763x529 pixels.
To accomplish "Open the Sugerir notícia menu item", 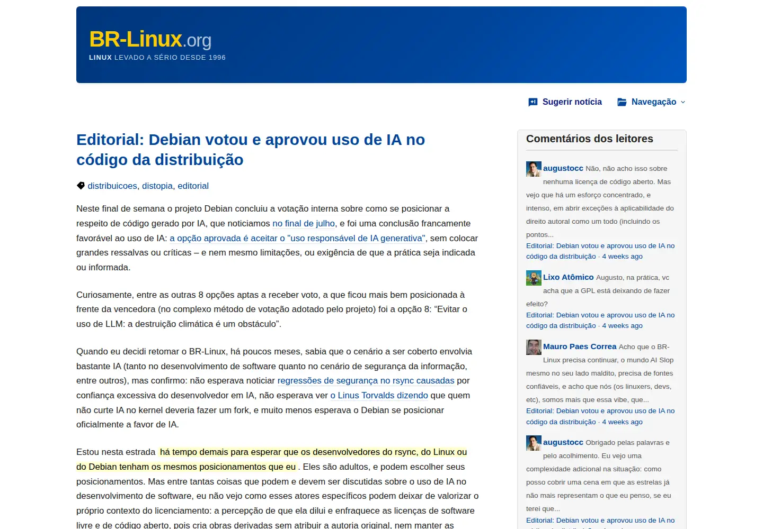I will (565, 102).
